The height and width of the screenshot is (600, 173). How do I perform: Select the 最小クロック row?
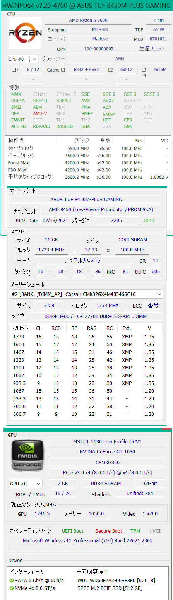88,149
